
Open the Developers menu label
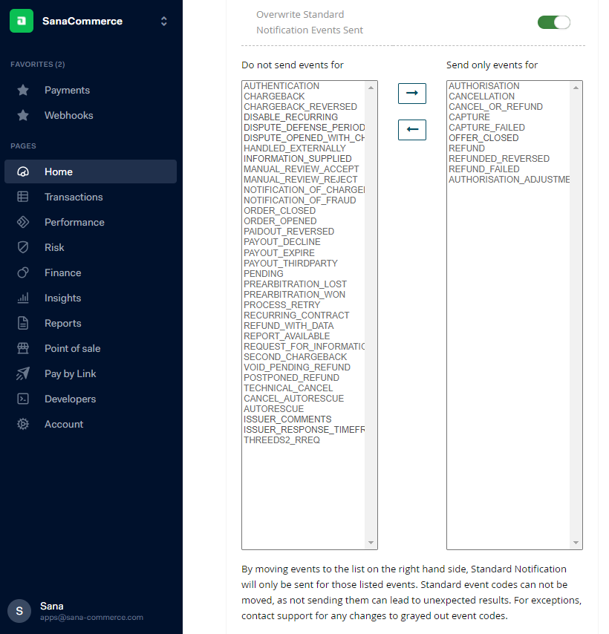tap(71, 399)
